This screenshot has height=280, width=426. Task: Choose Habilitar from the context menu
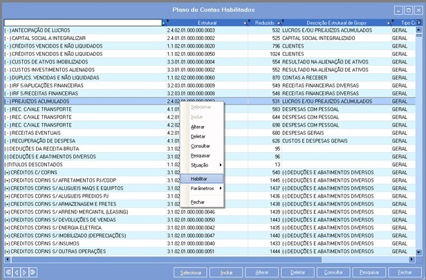(x=199, y=178)
